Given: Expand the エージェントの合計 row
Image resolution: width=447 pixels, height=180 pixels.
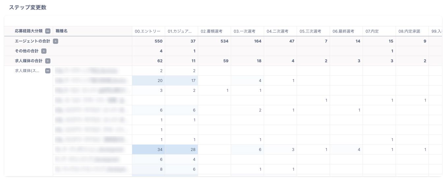Looking at the screenshot, I should pyautogui.click(x=55, y=41).
